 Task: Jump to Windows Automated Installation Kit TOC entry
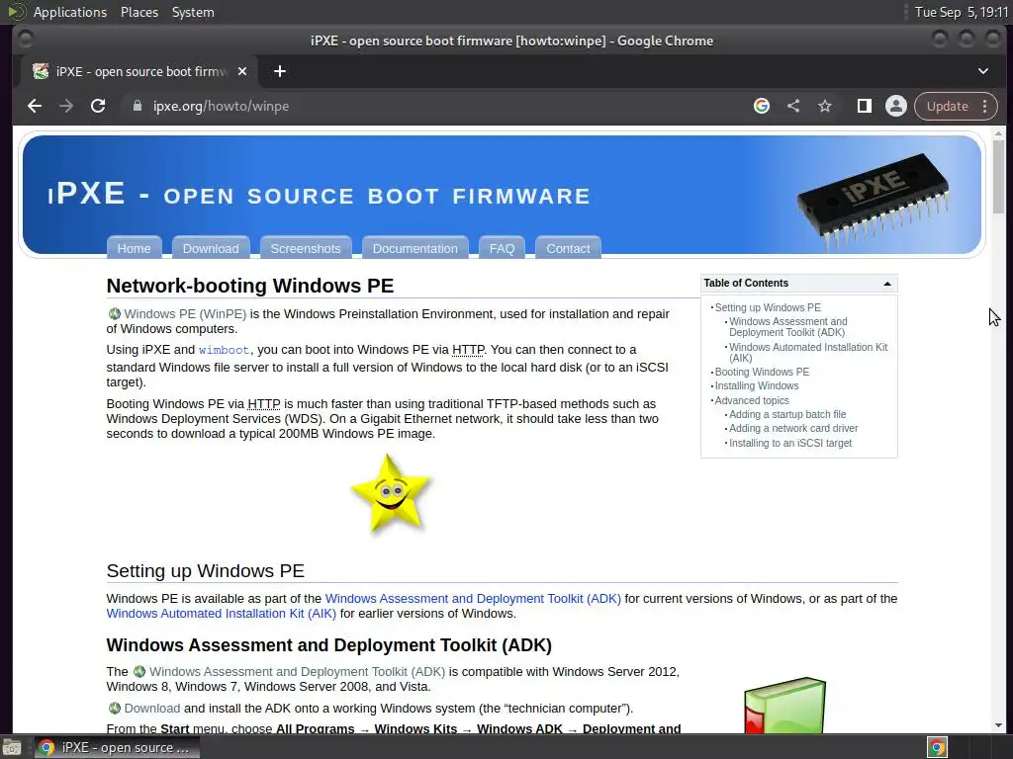pyautogui.click(x=808, y=353)
